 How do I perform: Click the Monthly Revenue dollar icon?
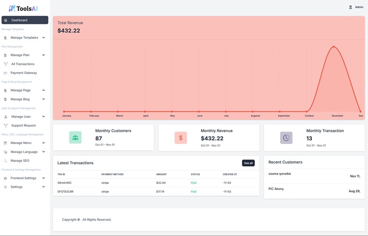coord(181,137)
